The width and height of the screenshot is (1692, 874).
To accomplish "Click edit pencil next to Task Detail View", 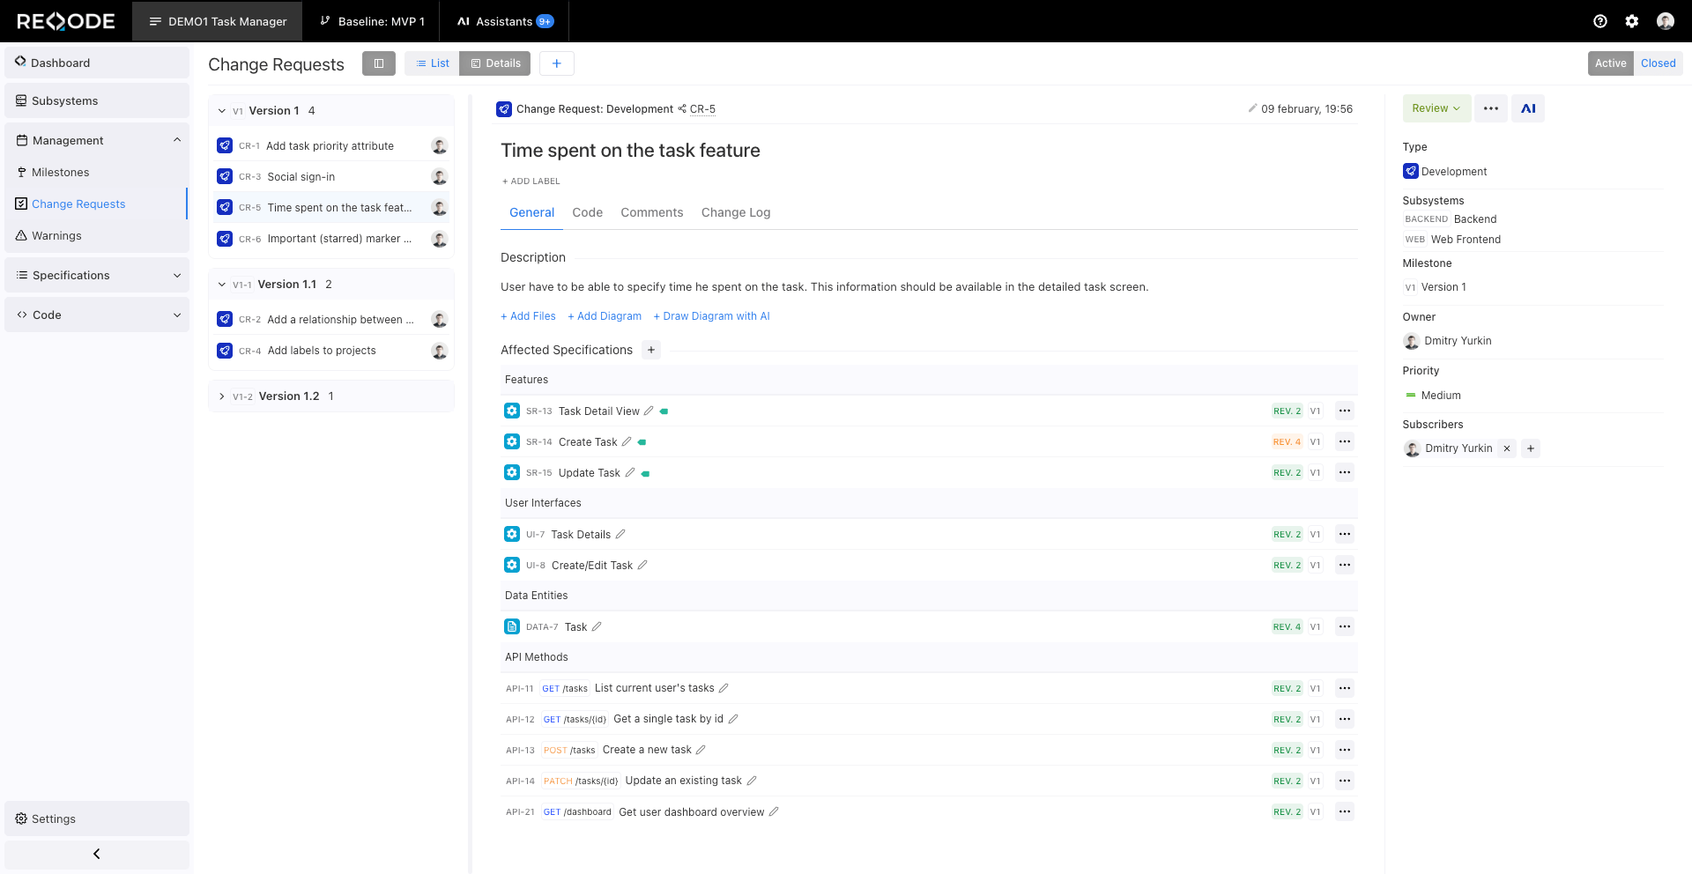I will (649, 411).
